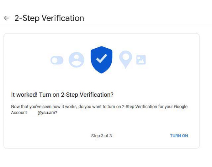Click the white knob of the toggle illustration
The width and height of the screenshot is (212, 167).
[55, 60]
